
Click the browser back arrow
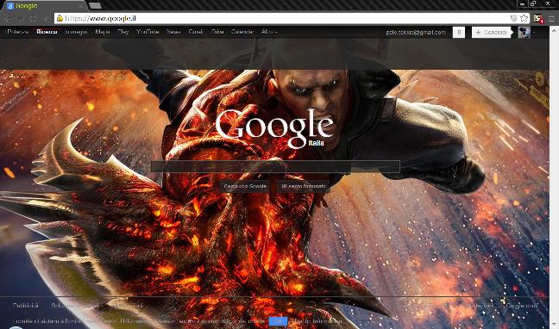click(x=8, y=18)
